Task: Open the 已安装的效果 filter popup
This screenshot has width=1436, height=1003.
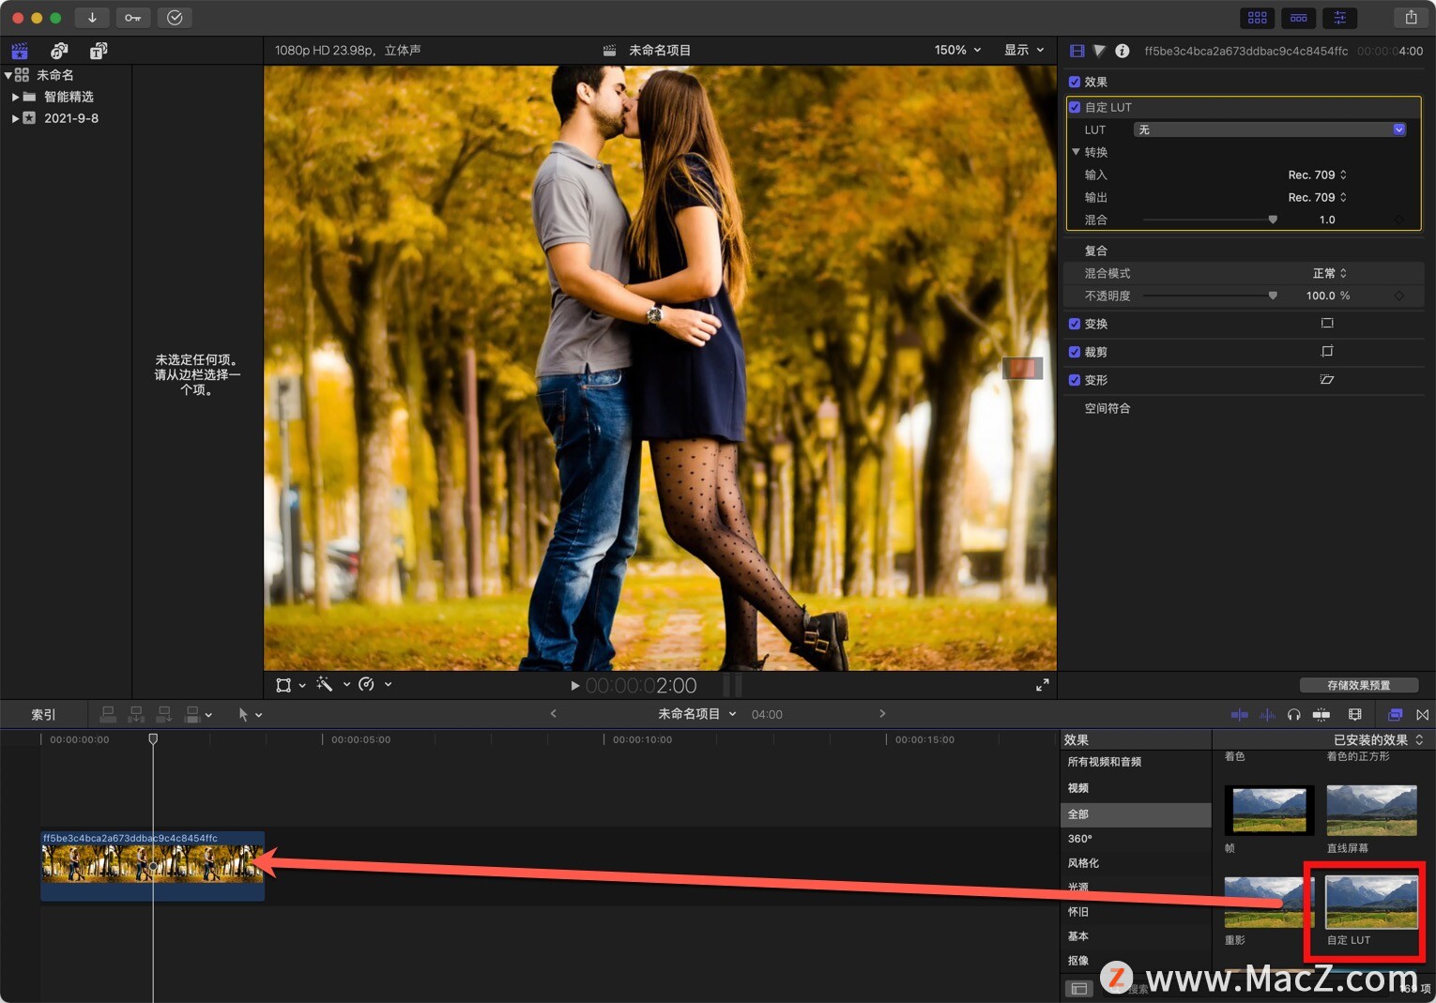Action: pyautogui.click(x=1378, y=739)
